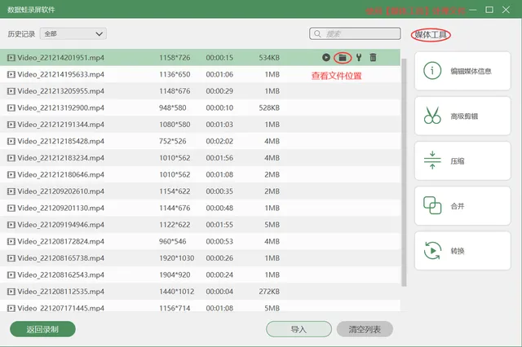Click the film icon beside Video_221209201130.mp4

pyautogui.click(x=11, y=208)
